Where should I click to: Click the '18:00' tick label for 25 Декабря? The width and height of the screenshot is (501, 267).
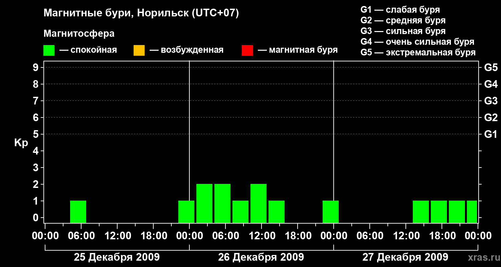(153, 236)
